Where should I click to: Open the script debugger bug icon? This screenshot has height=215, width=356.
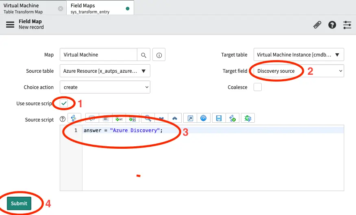(x=247, y=118)
